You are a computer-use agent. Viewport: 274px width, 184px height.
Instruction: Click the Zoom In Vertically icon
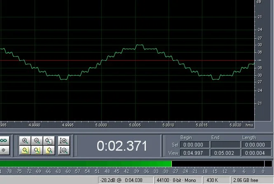tap(63, 141)
